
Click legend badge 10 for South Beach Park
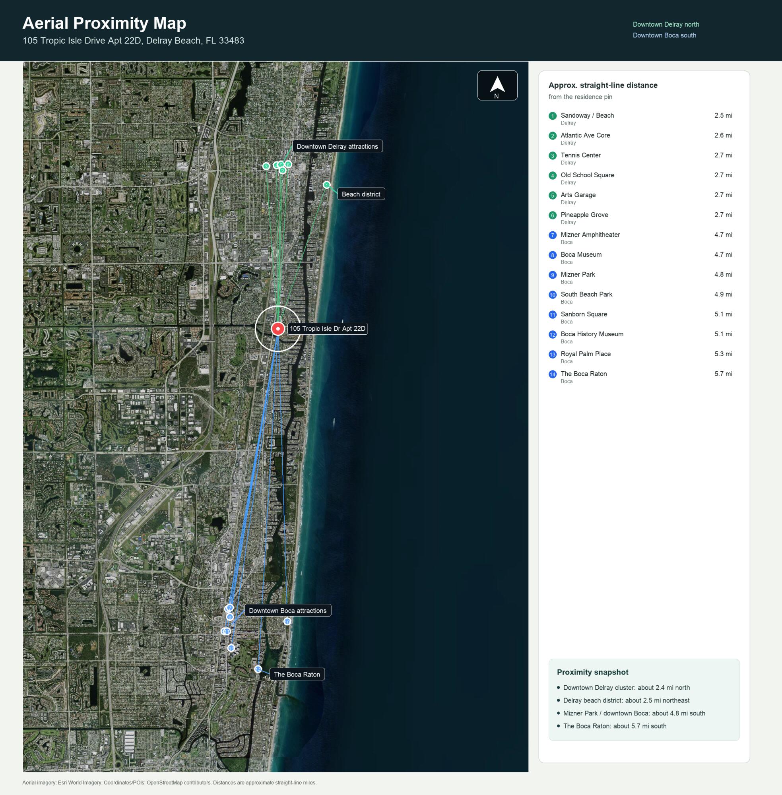[553, 295]
